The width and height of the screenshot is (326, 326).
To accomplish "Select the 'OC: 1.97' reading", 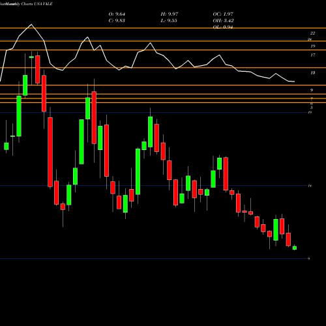I will pyautogui.click(x=223, y=14).
